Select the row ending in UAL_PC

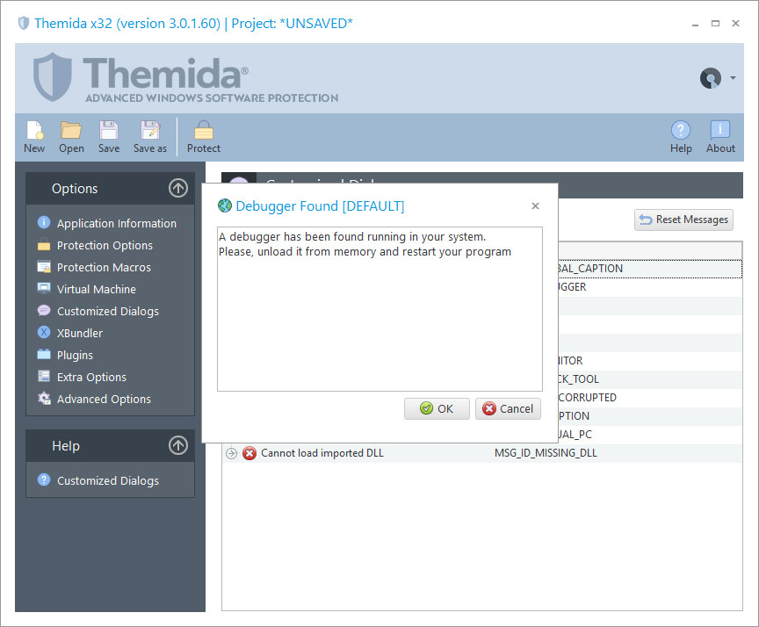[649, 435]
